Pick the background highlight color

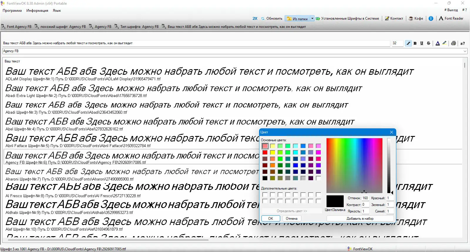[444, 43]
